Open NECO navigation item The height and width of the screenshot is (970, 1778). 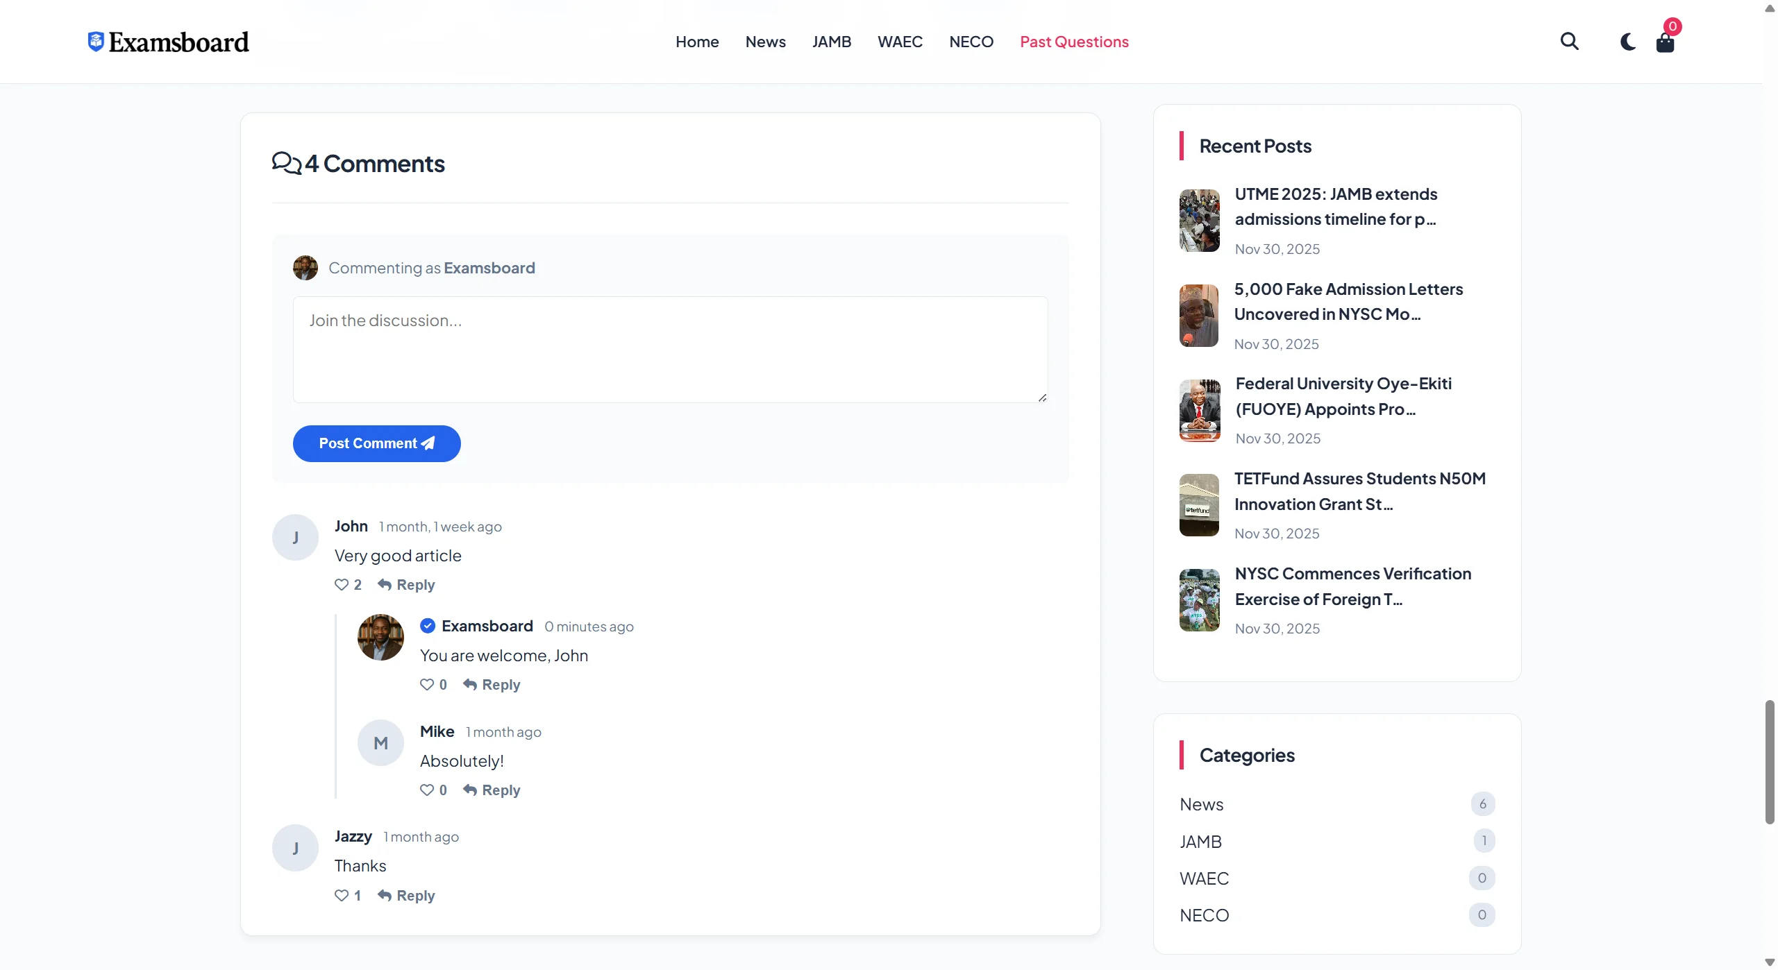971,42
